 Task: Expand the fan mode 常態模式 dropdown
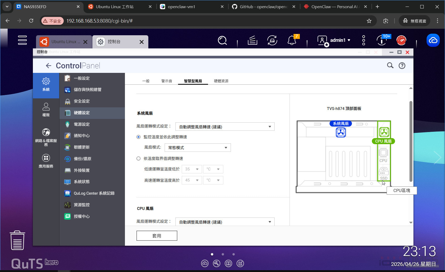click(x=198, y=148)
